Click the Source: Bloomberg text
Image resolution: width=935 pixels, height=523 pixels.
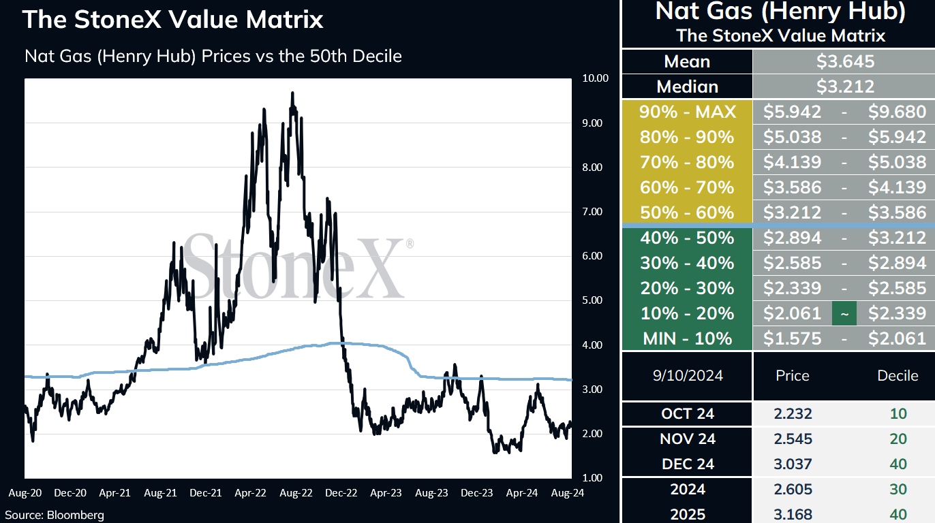(x=55, y=515)
